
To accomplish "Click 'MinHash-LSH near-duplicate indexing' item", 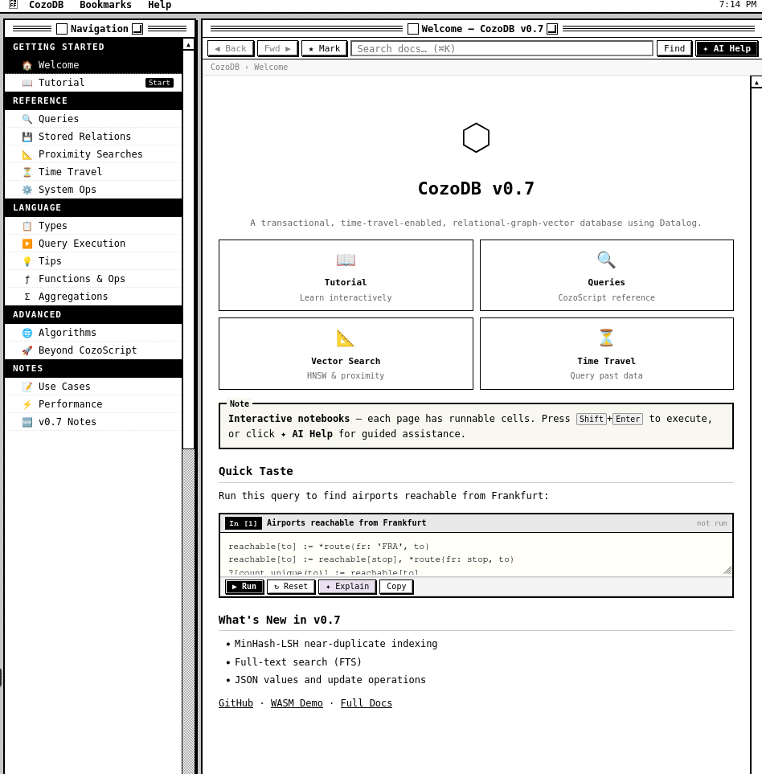I will pos(336,644).
